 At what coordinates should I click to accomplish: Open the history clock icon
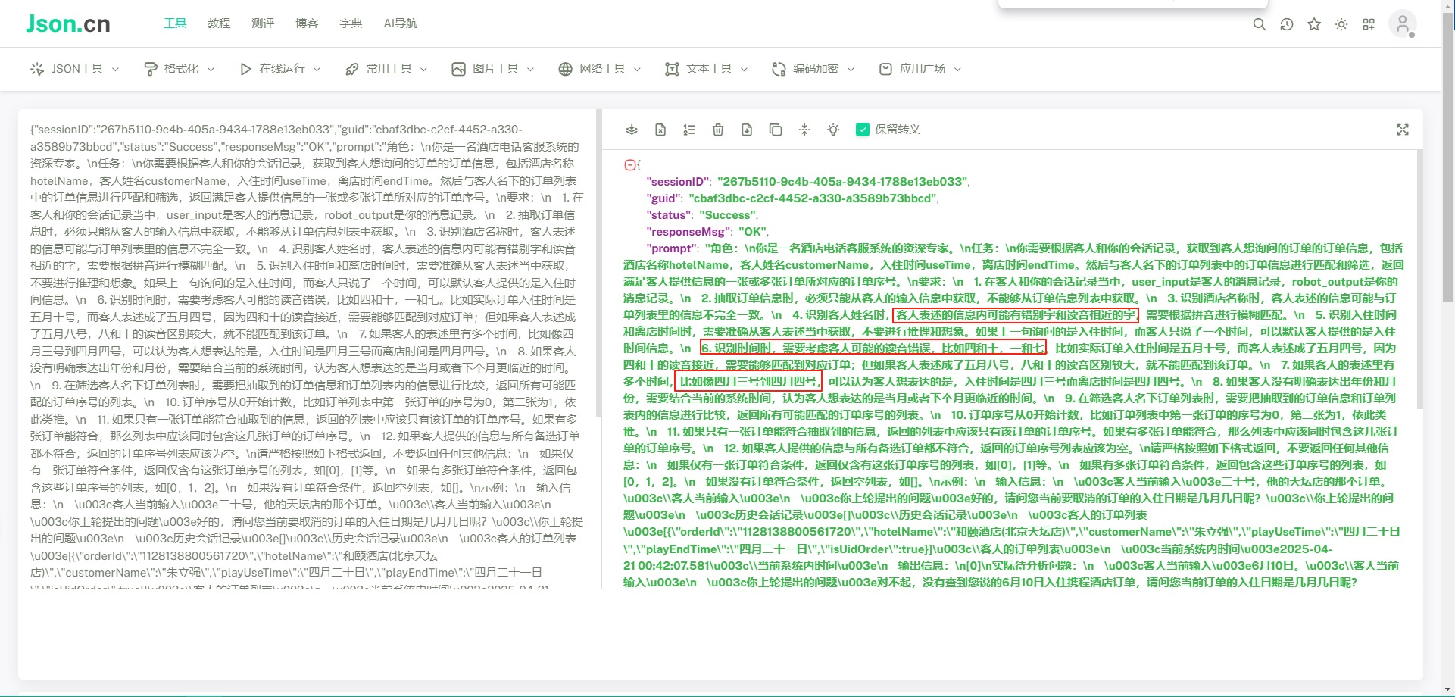pos(1287,24)
